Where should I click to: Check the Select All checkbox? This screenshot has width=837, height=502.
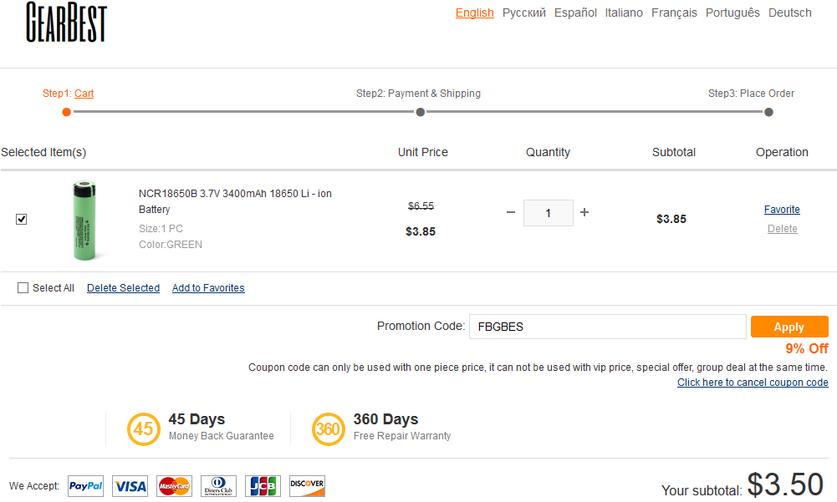tap(23, 288)
